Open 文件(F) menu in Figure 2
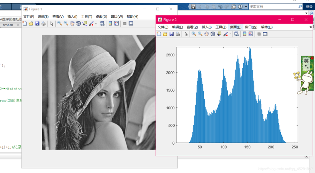The width and height of the screenshot is (315, 173). (163, 27)
